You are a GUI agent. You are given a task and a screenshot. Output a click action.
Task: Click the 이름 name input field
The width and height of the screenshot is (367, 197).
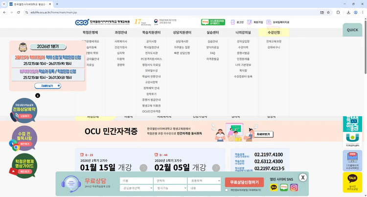click(136, 181)
